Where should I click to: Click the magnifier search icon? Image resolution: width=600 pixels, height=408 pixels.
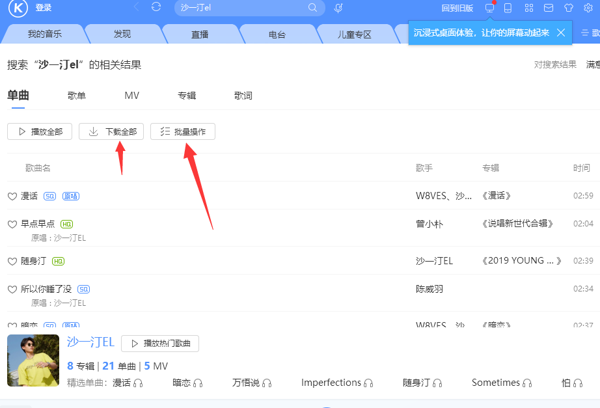tap(313, 8)
